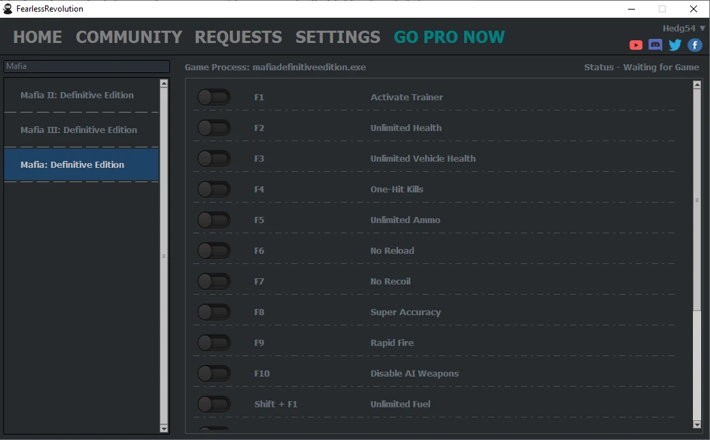710x440 pixels.
Task: Click the FearlessRevolution app logo icon
Action: tap(8, 9)
